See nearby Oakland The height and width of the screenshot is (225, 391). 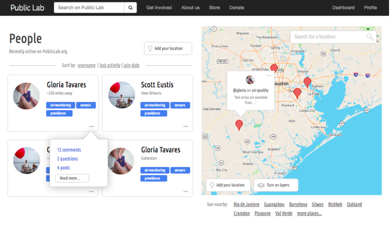tap(354, 205)
